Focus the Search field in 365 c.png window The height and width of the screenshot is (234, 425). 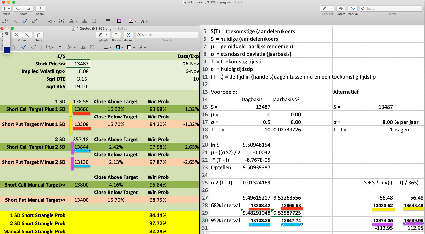point(391,9)
